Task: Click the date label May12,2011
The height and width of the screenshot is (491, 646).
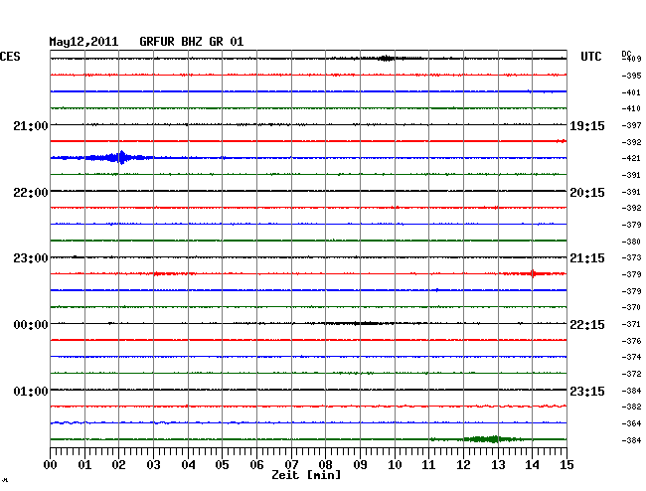Action: pyautogui.click(x=83, y=42)
